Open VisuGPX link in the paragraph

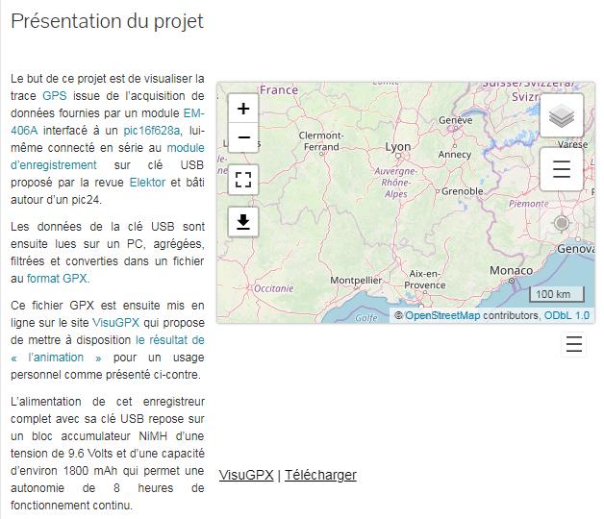115,323
